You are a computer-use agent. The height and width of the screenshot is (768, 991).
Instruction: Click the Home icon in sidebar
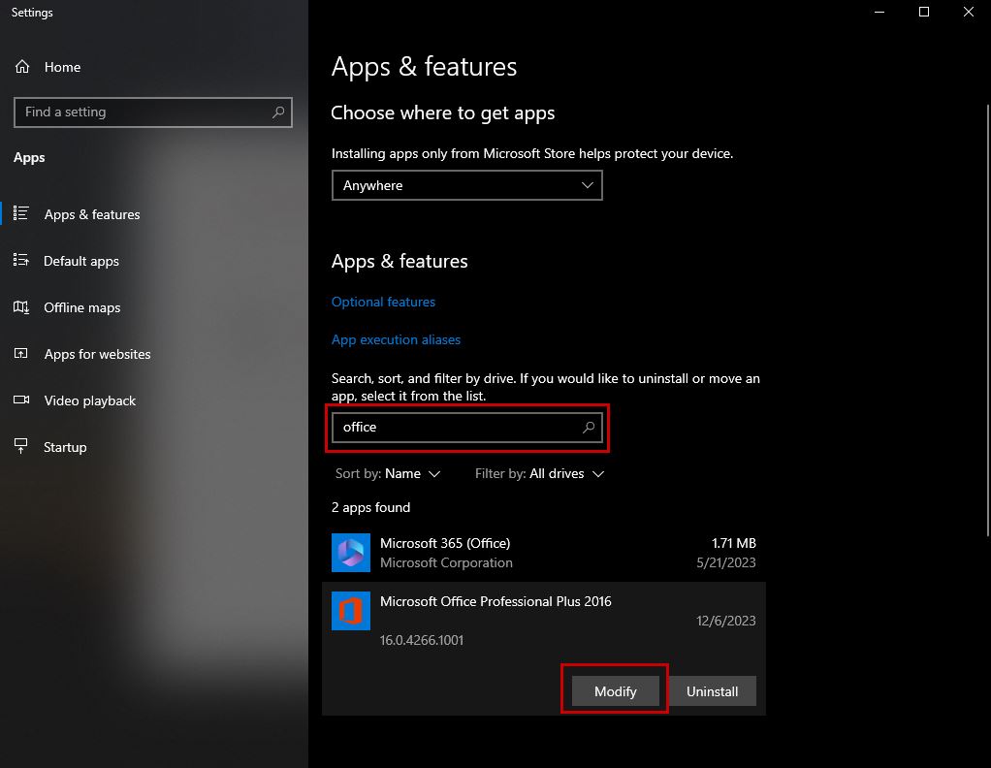pyautogui.click(x=22, y=66)
